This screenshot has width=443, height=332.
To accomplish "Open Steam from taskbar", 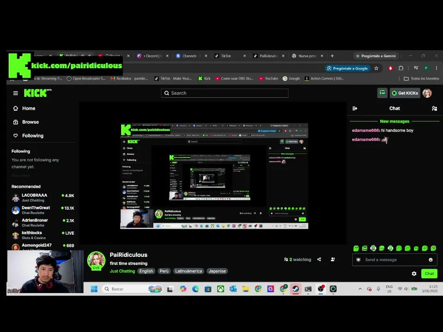I will tap(296, 289).
